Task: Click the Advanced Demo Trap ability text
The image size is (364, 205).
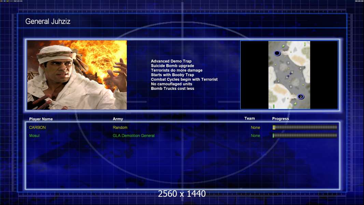Action: point(171,61)
